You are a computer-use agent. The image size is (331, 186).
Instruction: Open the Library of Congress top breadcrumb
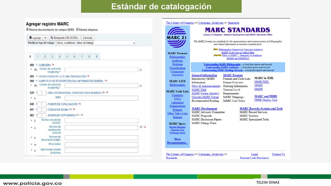click(x=180, y=23)
